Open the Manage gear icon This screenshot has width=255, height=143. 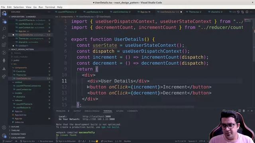(x=4, y=135)
